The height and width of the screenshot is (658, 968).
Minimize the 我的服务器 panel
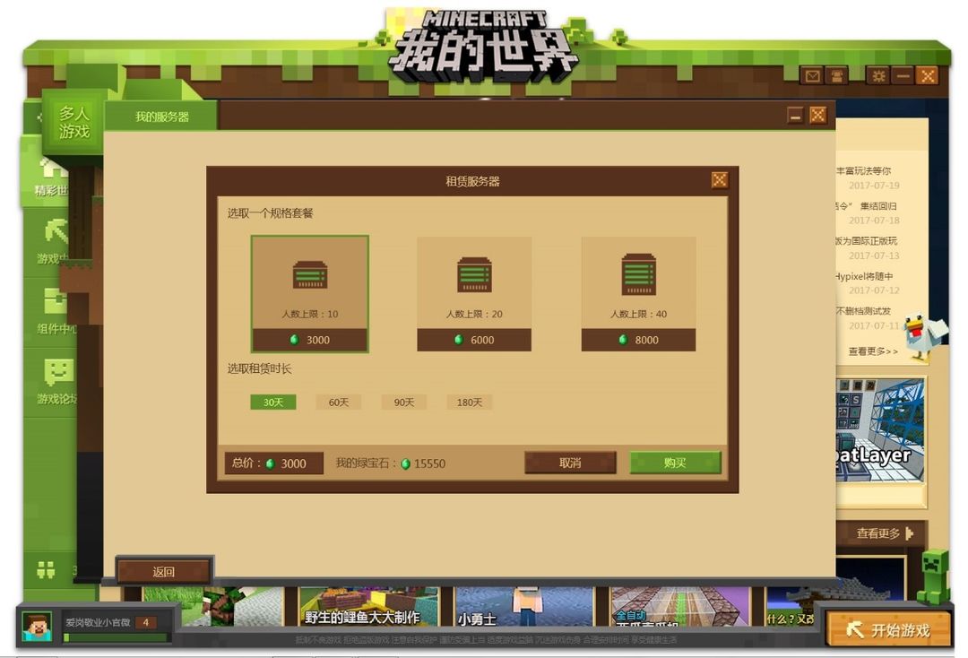tap(795, 115)
